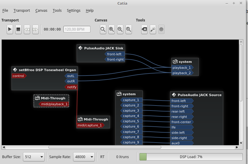Select the capture_5 system port
The image size is (248, 164).
(131, 121)
